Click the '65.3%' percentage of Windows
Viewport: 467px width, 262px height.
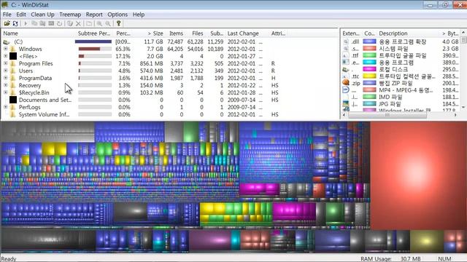tap(123, 49)
